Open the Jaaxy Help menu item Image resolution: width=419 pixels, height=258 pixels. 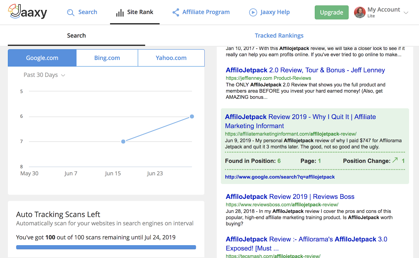pos(275,12)
